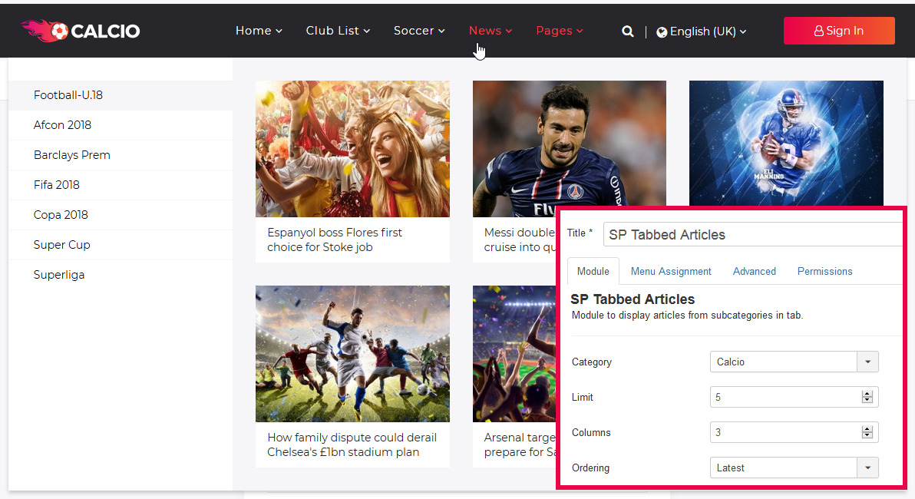This screenshot has width=915, height=499.
Task: Decrease the Columns value with down arrow
Action: point(867,435)
